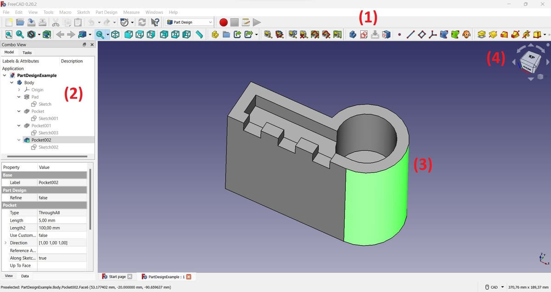Click Fit Selection view icon

coord(20,34)
